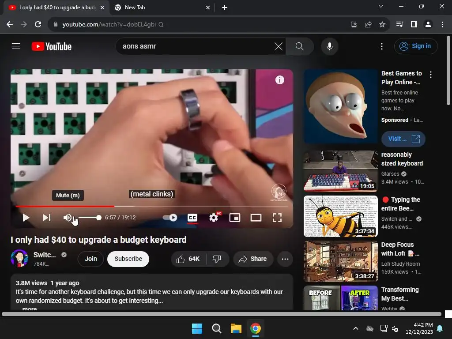Like the video with thumbs up
This screenshot has height=339, width=452.
tap(188, 259)
